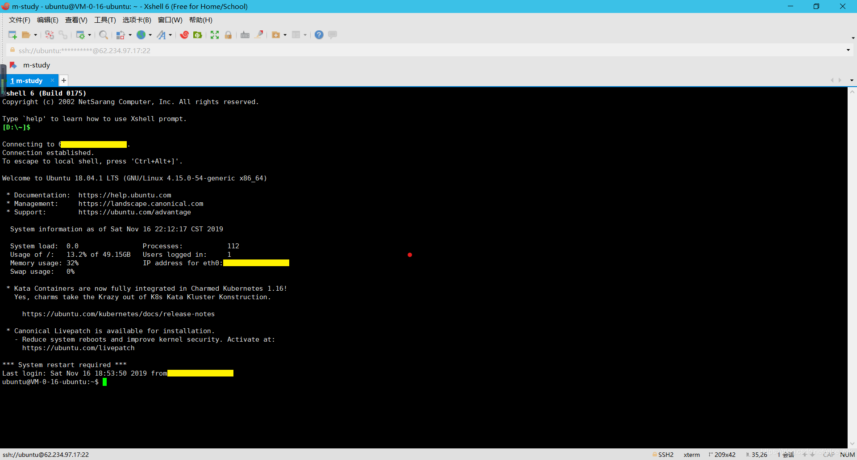Add a new tab with plus button
Viewport: 857px width, 460px height.
click(64, 80)
